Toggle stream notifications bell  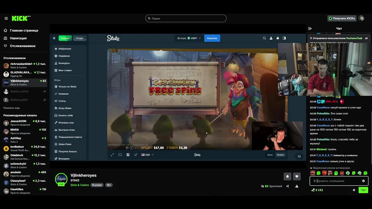[x=287, y=176]
